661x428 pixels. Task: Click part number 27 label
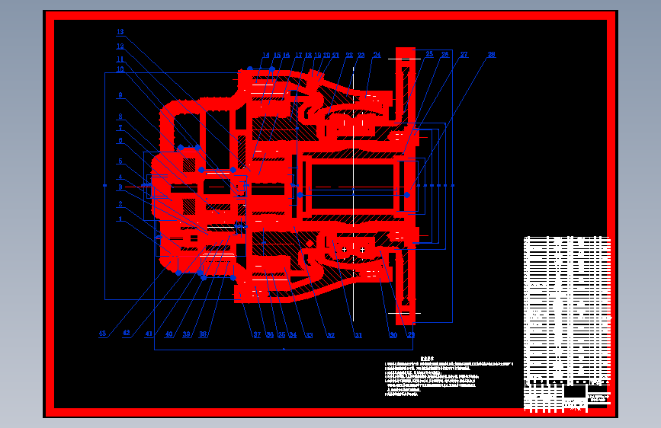coord(464,54)
